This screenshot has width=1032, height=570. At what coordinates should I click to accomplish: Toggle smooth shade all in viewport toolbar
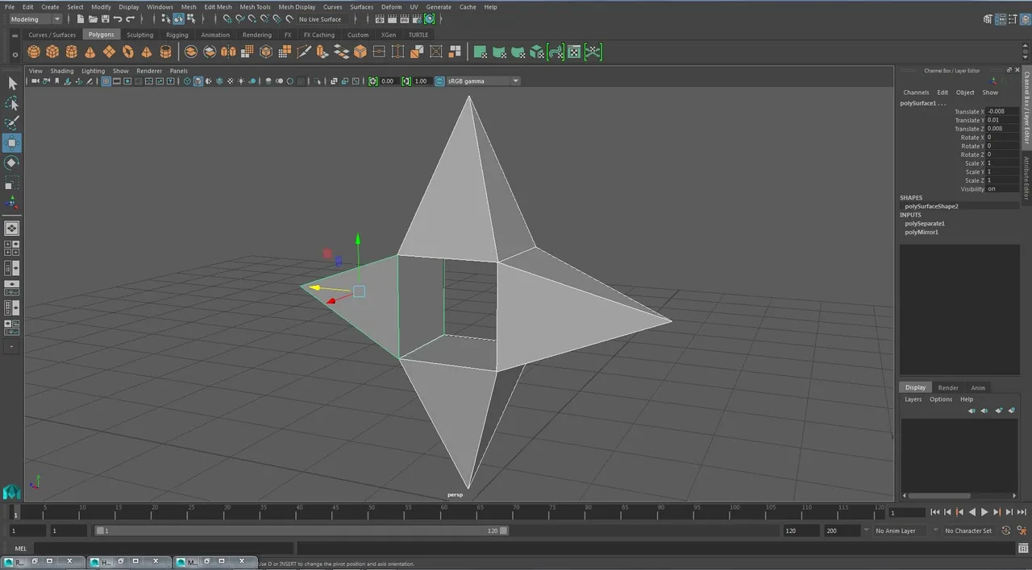click(x=198, y=81)
